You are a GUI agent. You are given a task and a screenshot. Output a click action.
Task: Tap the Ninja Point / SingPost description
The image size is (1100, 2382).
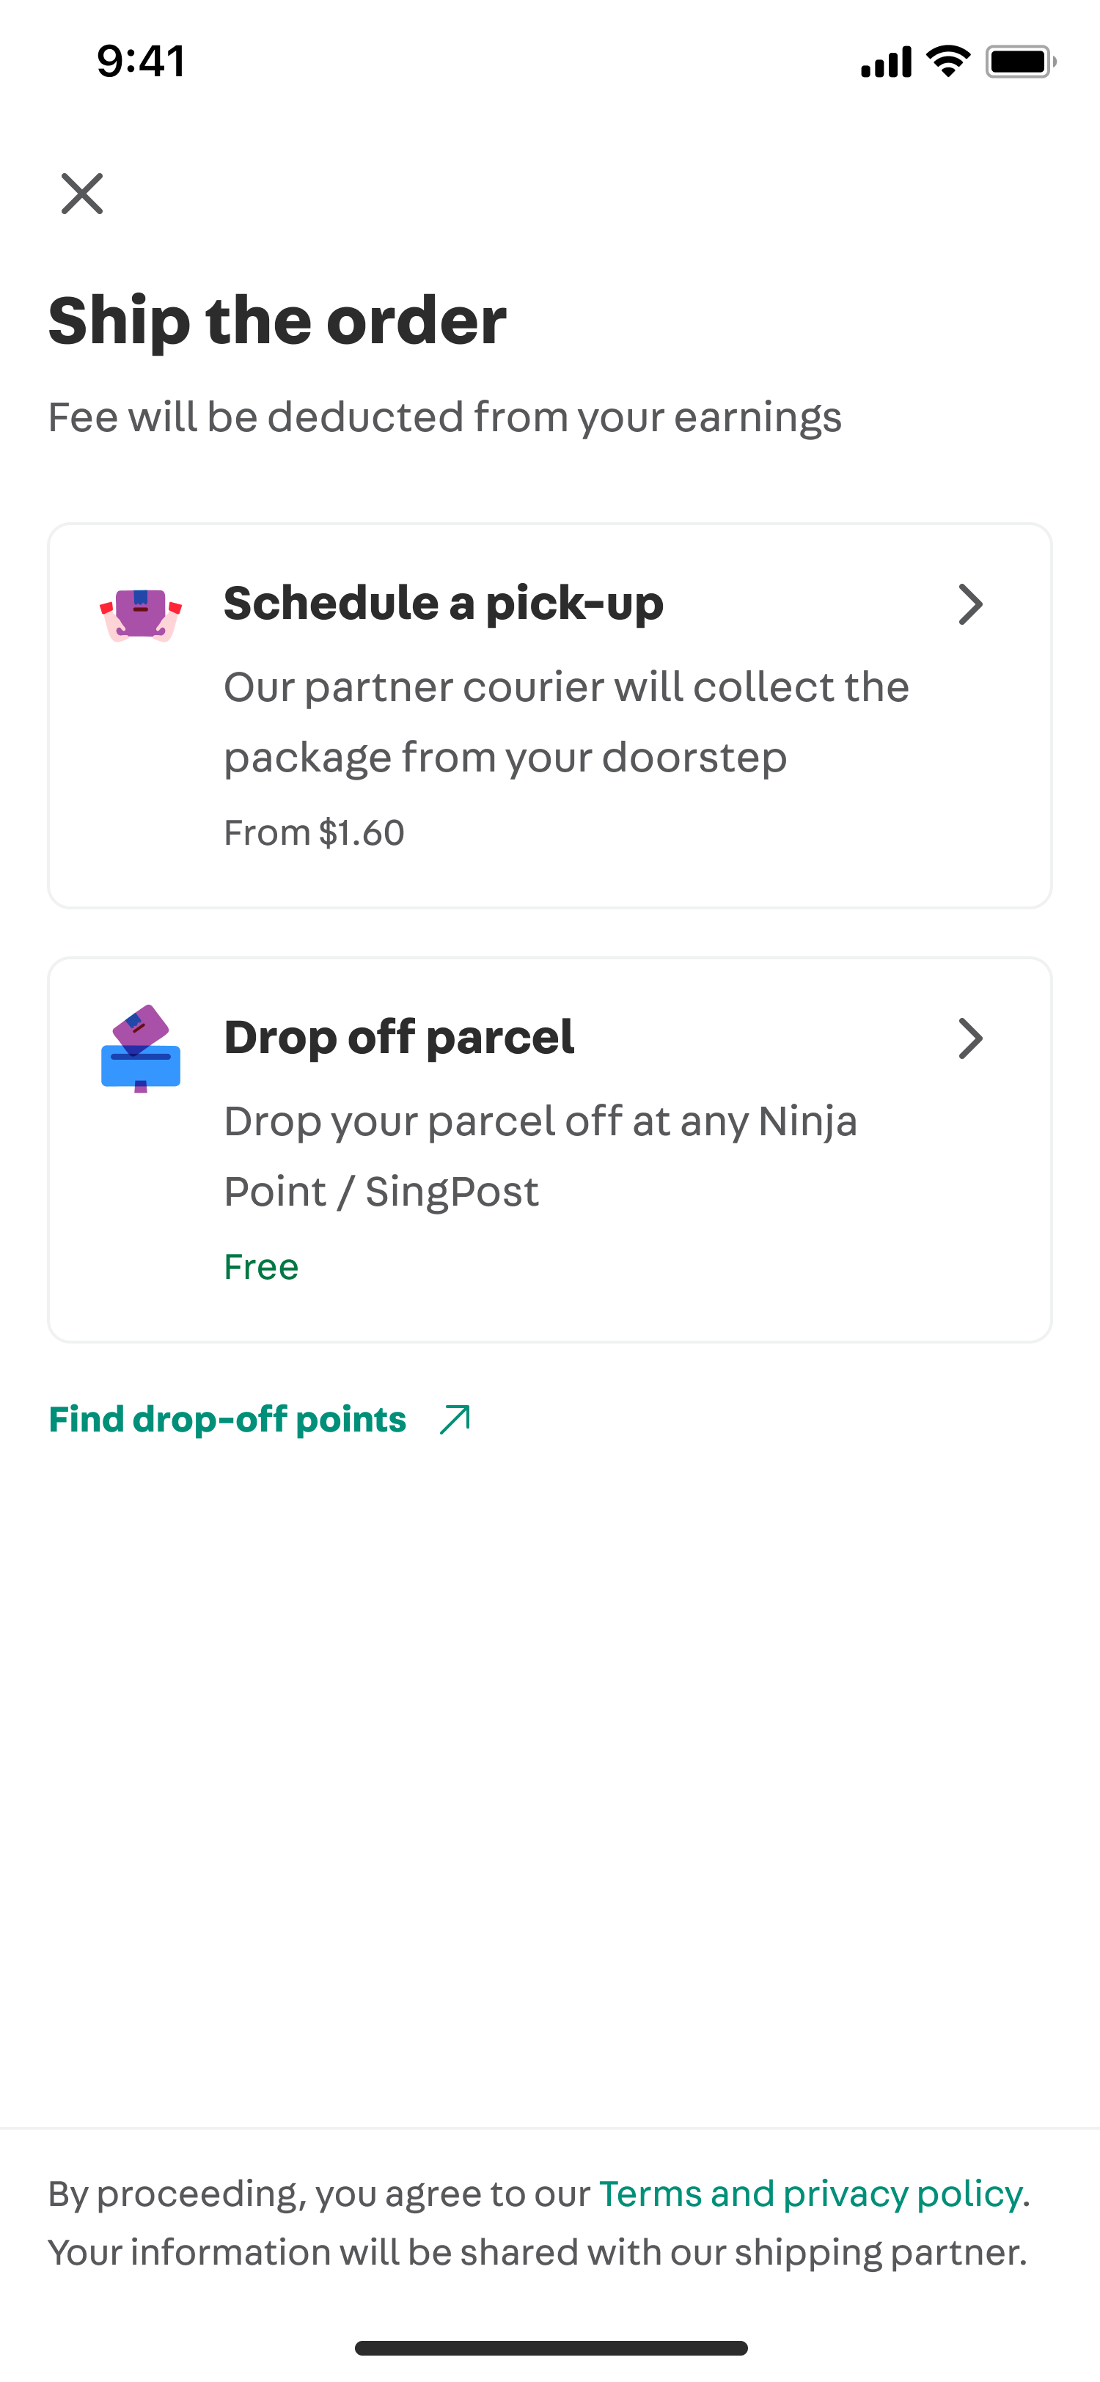pos(540,1156)
